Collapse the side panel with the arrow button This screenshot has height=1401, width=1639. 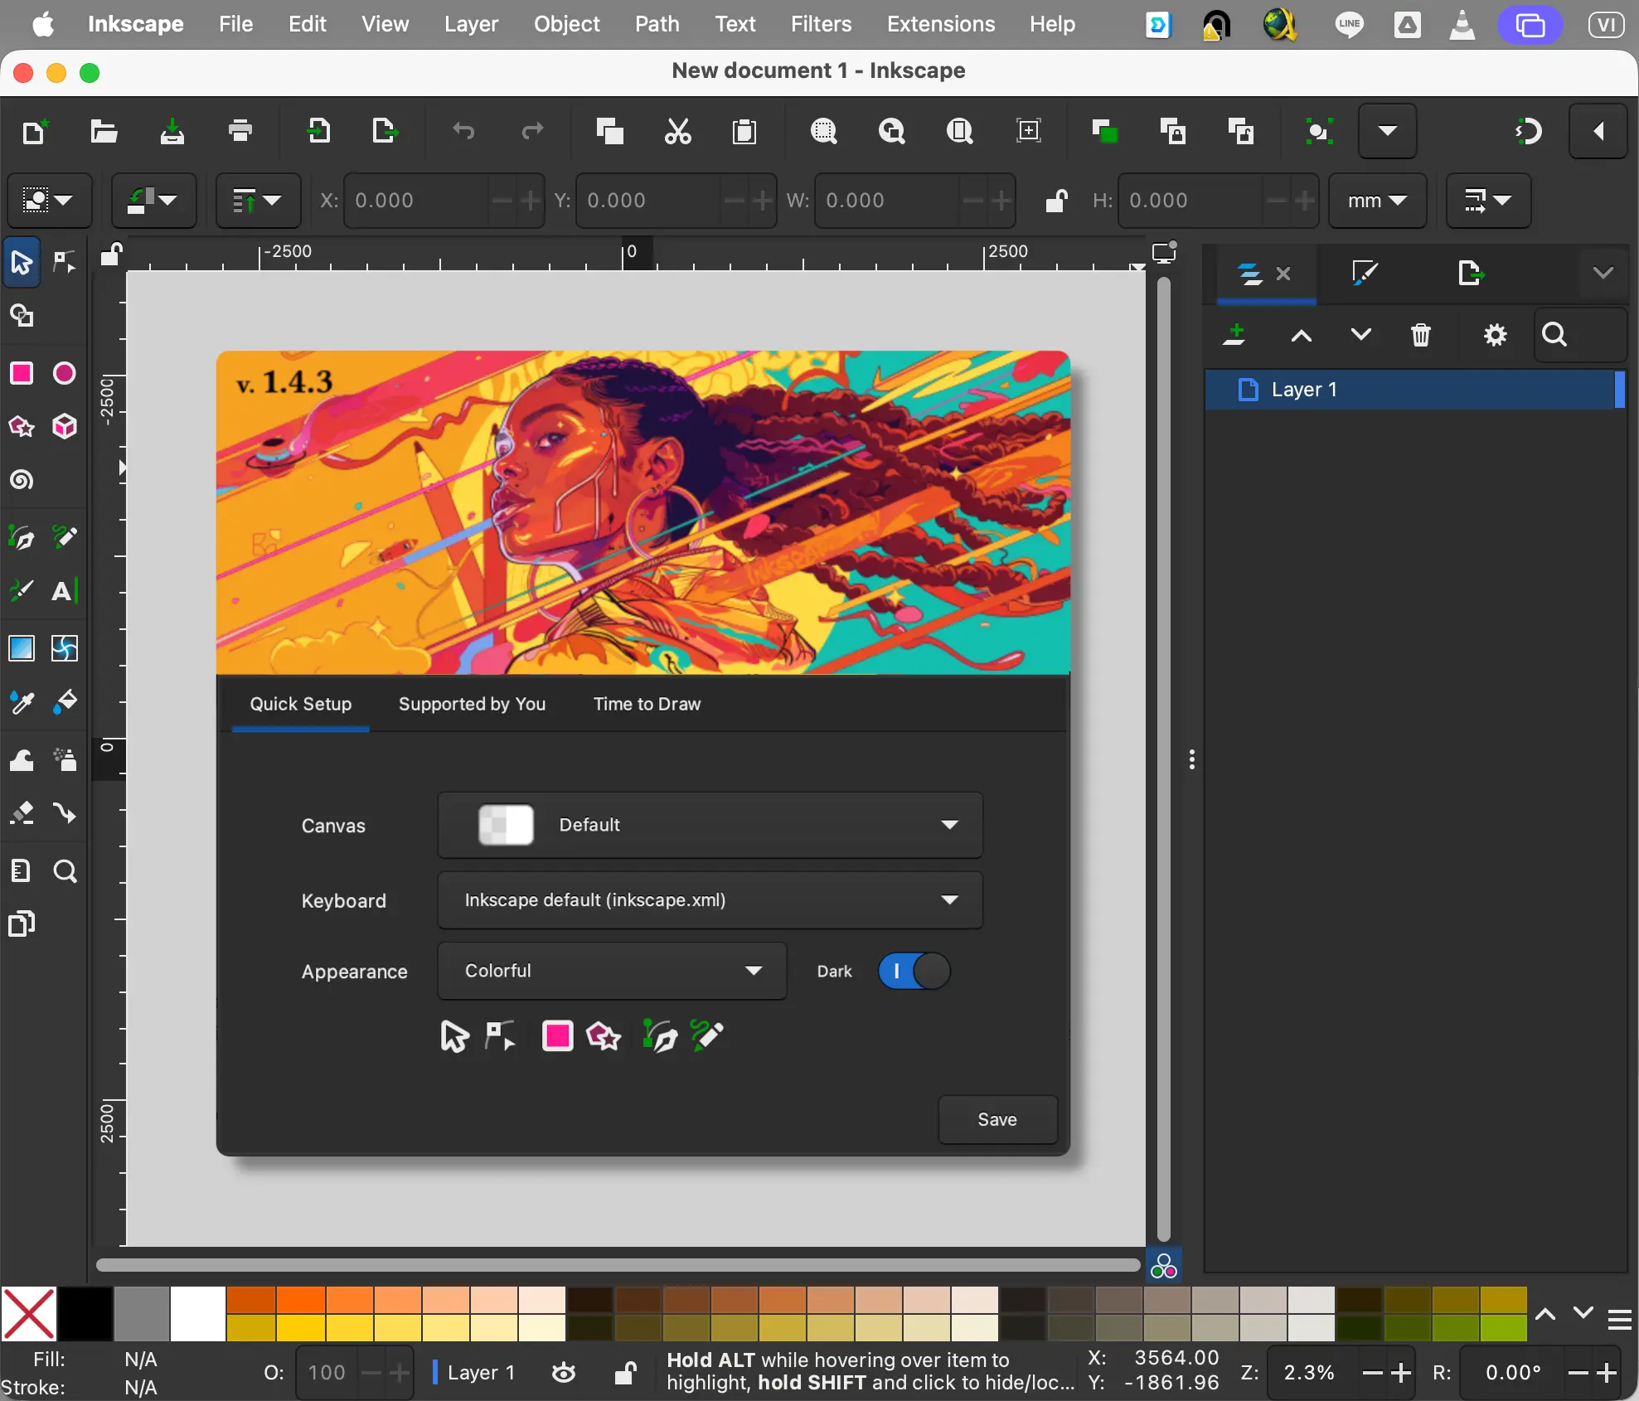tap(1598, 131)
